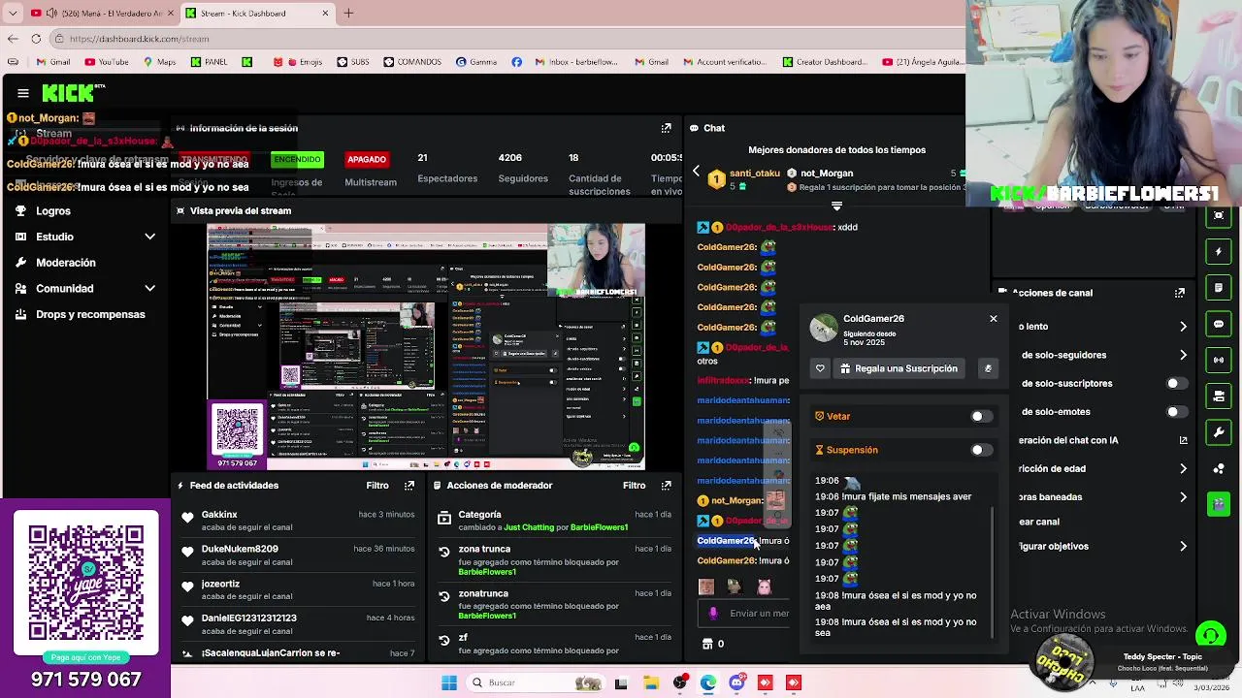The height and width of the screenshot is (698, 1242).
Task: Collapse the top donors banner arrow
Action: (836, 206)
